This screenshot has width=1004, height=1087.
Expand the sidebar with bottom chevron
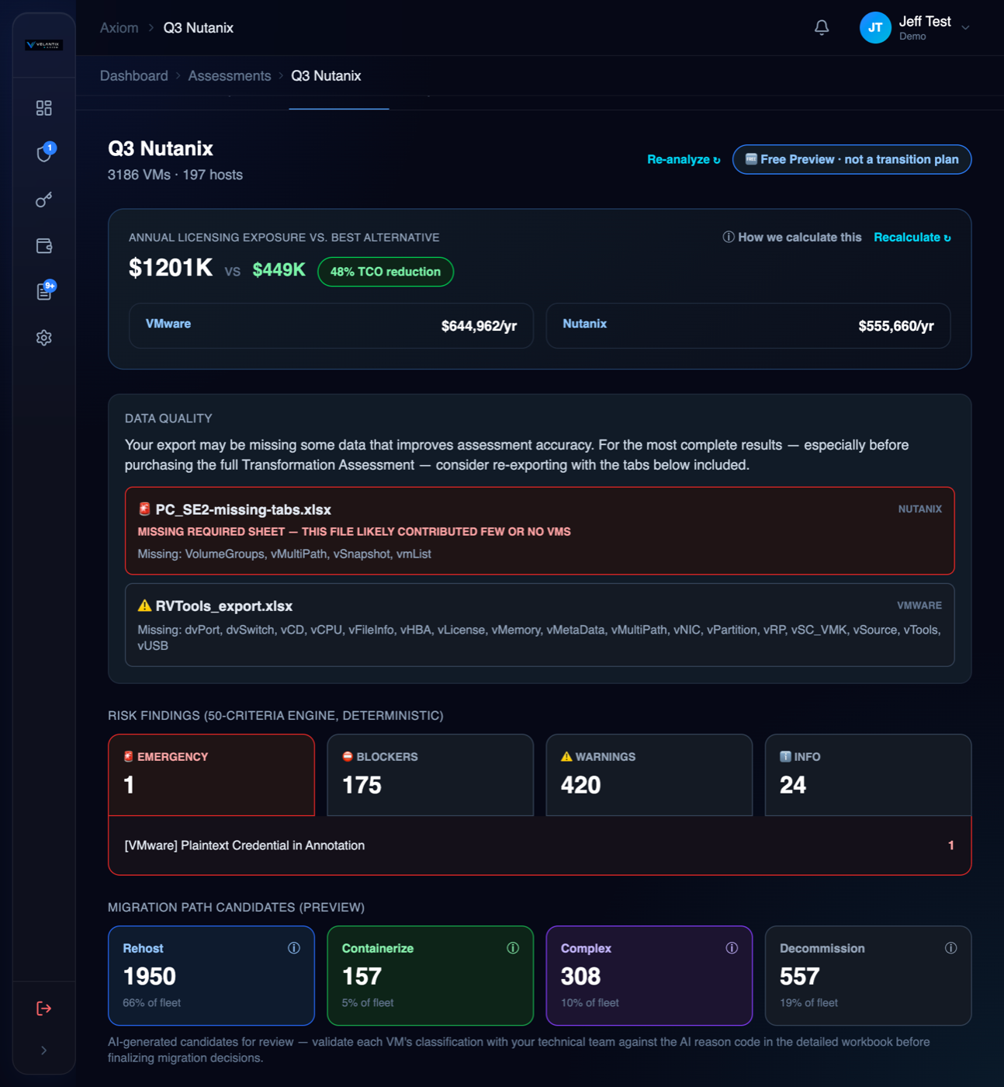coord(44,1051)
